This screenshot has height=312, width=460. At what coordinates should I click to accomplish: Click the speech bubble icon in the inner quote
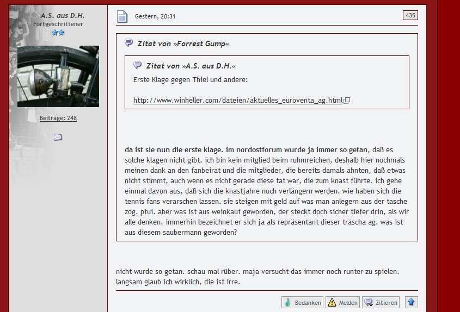point(138,65)
